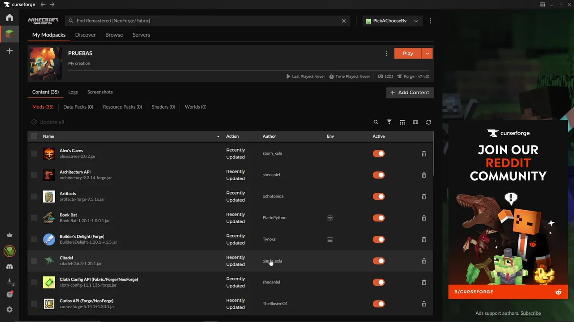
Task: Click the Author column header
Action: tap(269, 136)
